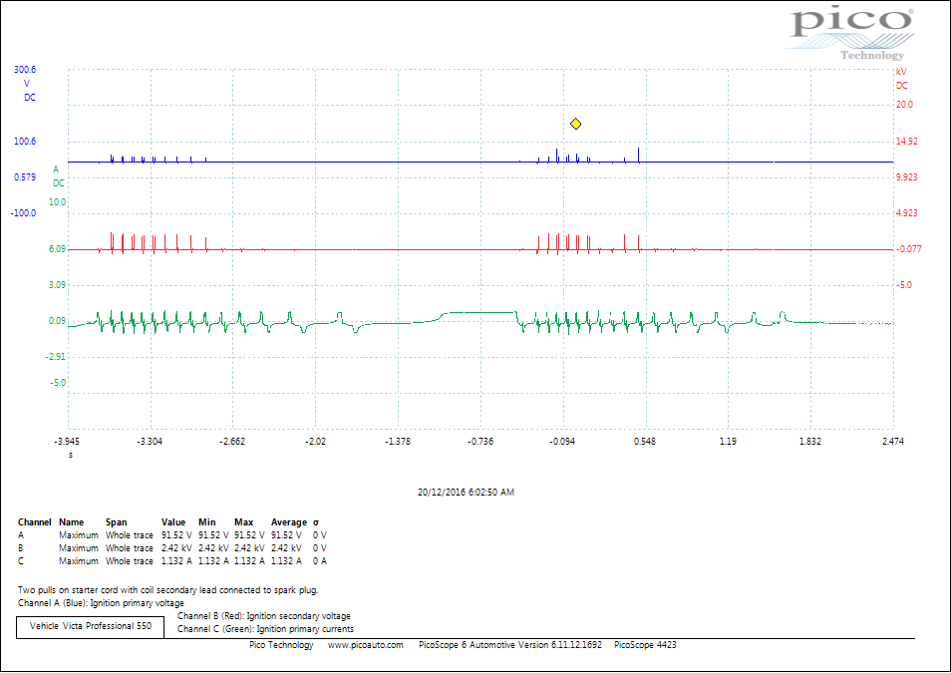951x673 pixels.
Task: Click the Value column header
Action: pos(173,521)
